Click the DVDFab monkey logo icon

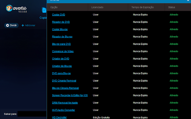pos(9,8)
